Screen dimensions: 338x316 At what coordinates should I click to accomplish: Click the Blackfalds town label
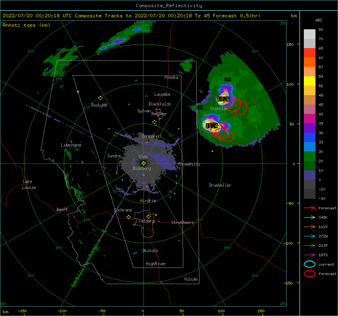pyautogui.click(x=160, y=104)
